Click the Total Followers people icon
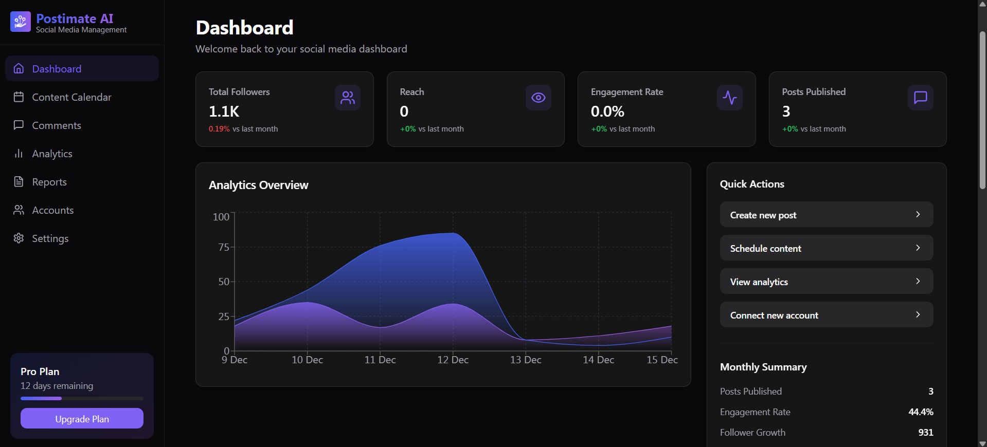Image resolution: width=987 pixels, height=447 pixels. pyautogui.click(x=348, y=98)
